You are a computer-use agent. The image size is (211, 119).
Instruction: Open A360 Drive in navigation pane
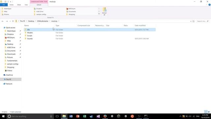pyautogui.click(x=11, y=47)
